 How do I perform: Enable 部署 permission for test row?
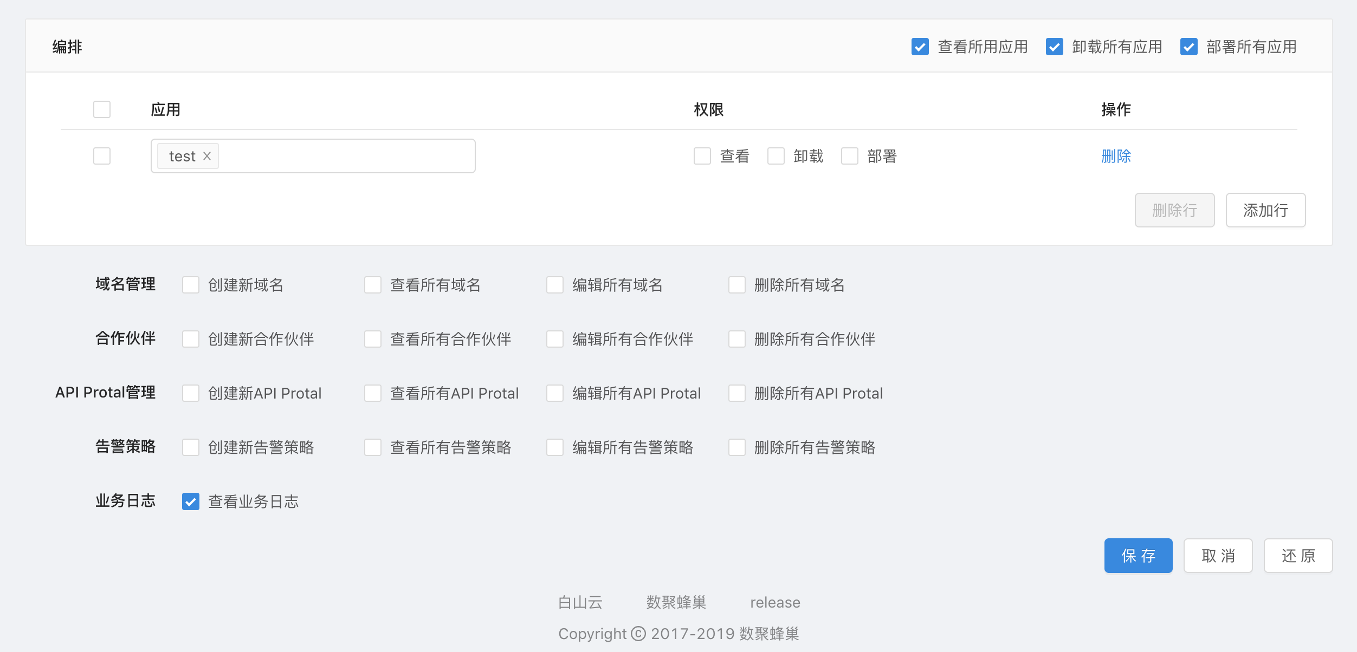850,156
